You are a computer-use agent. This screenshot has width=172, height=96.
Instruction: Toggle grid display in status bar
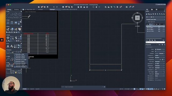click(x=134, y=89)
